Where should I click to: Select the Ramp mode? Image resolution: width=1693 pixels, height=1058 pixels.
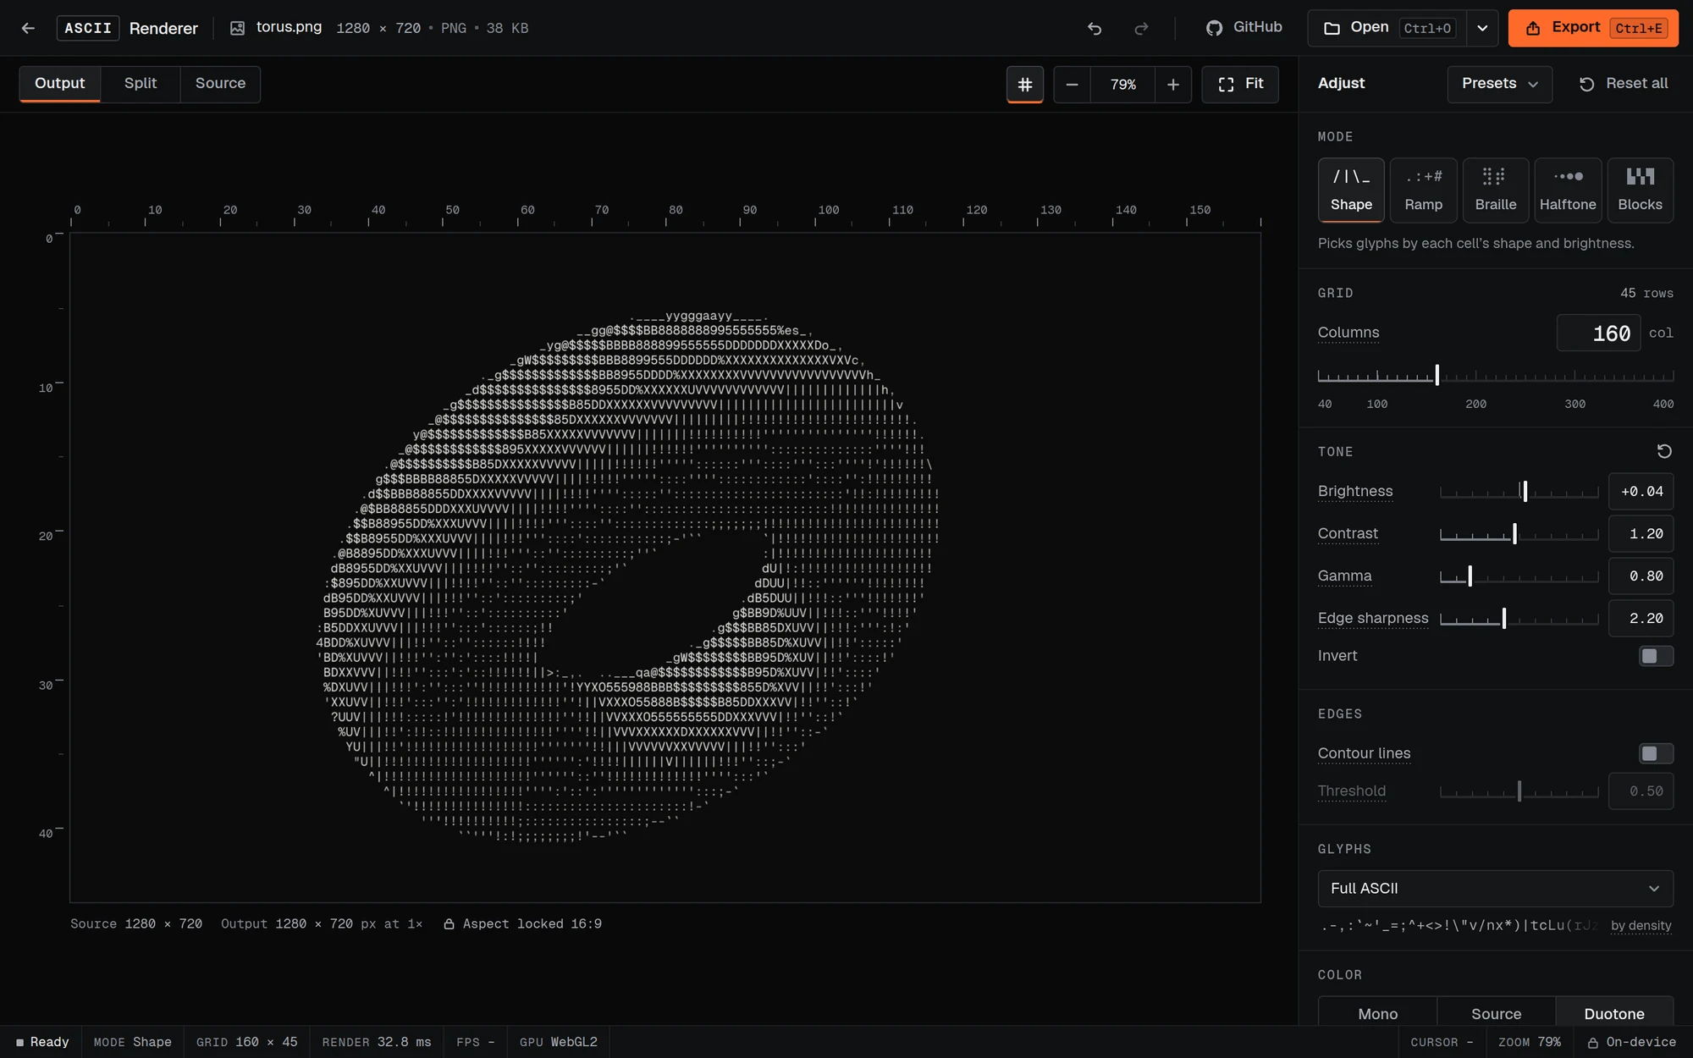[1423, 190]
